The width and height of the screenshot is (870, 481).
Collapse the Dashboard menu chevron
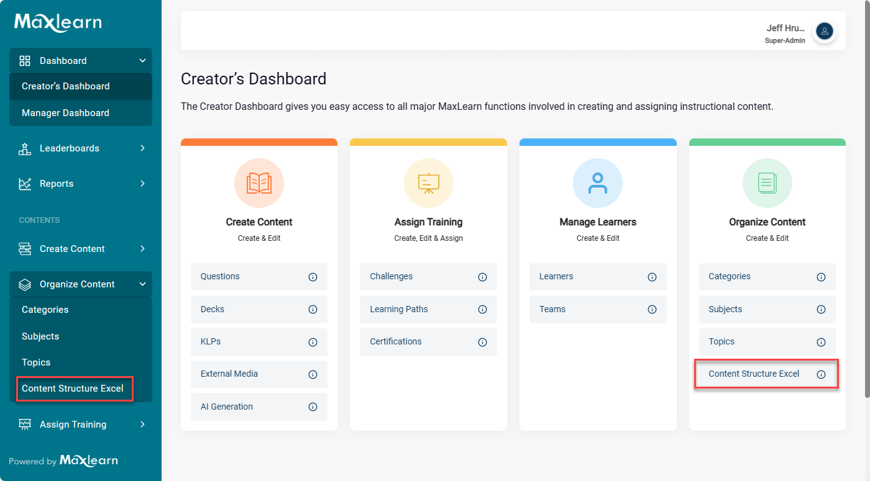(x=142, y=61)
